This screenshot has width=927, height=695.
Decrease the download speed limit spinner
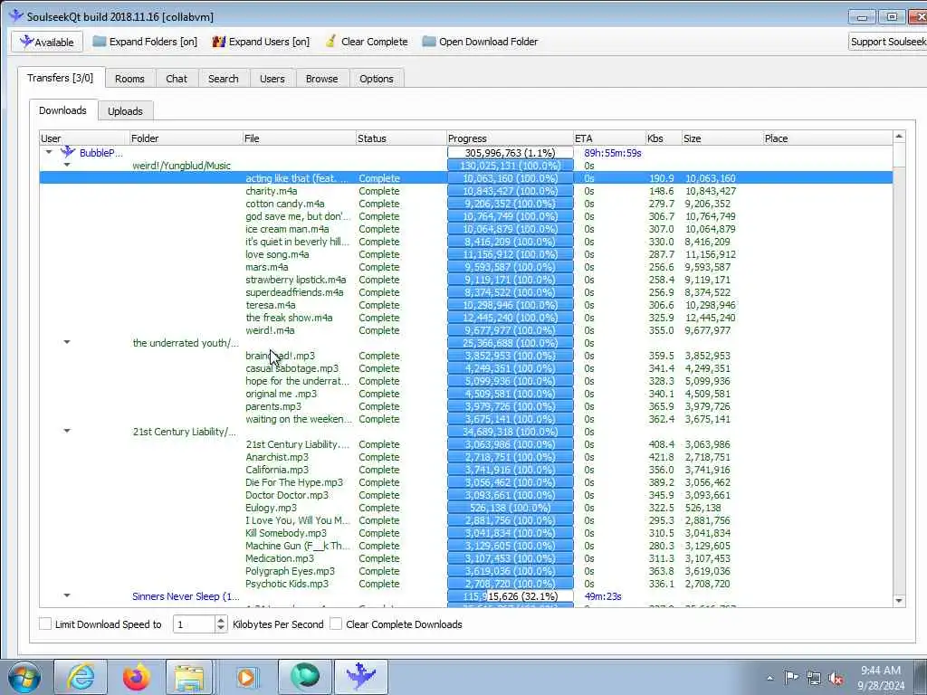[x=221, y=628]
